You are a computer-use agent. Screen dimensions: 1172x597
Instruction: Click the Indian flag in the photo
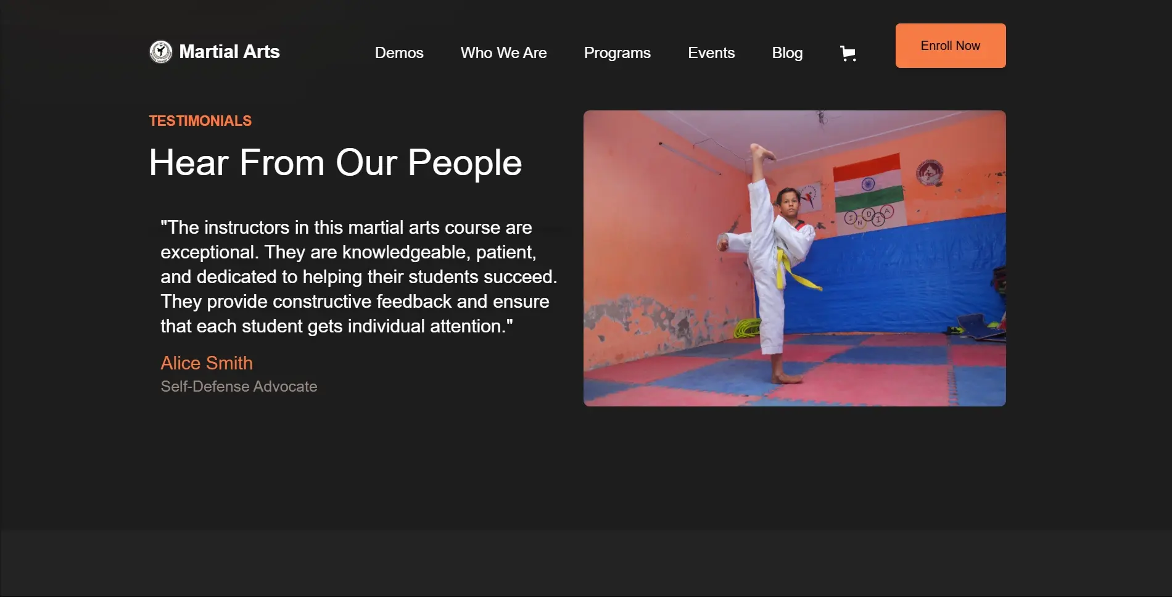pyautogui.click(x=869, y=184)
